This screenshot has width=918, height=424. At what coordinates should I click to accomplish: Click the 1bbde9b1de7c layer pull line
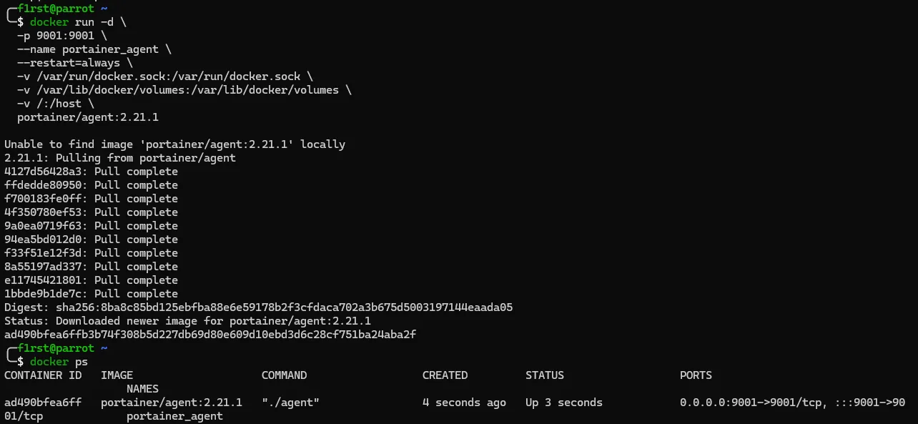click(91, 294)
